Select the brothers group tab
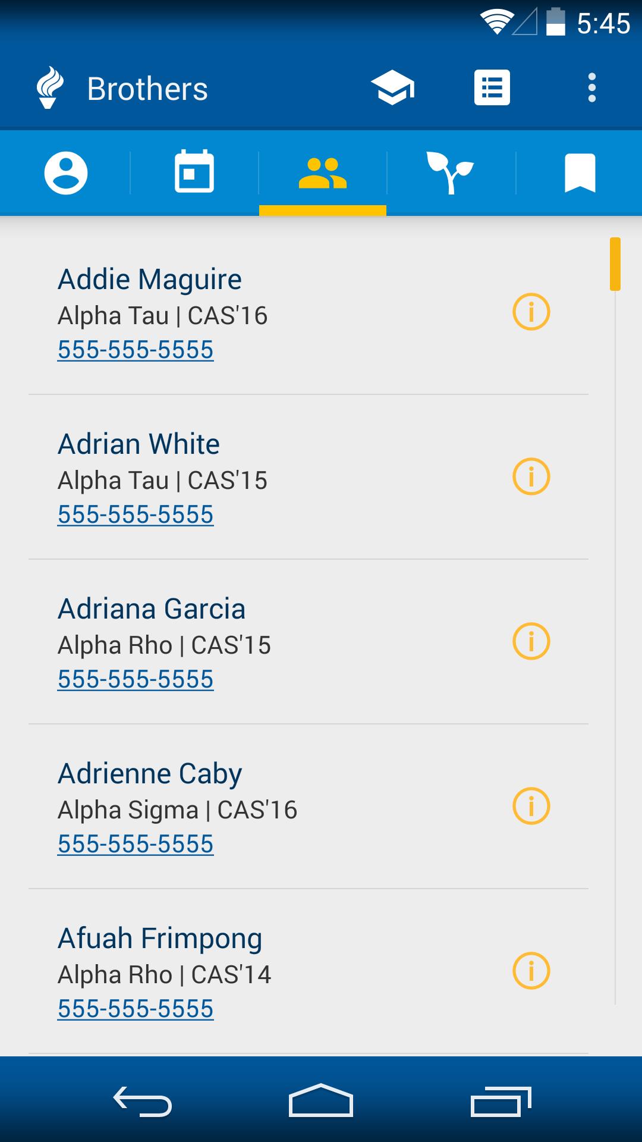 click(x=323, y=173)
